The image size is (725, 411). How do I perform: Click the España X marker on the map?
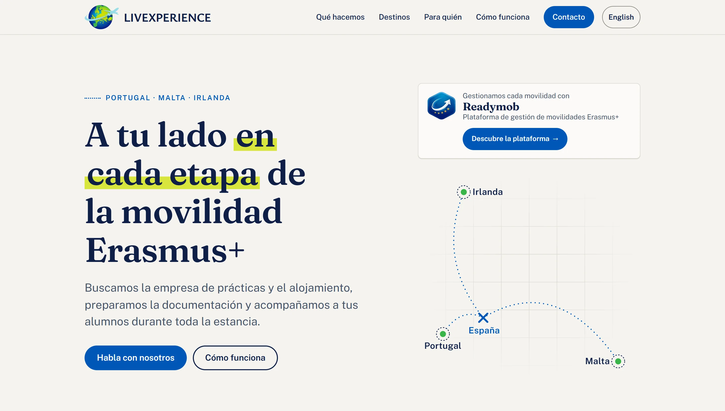[x=483, y=318]
